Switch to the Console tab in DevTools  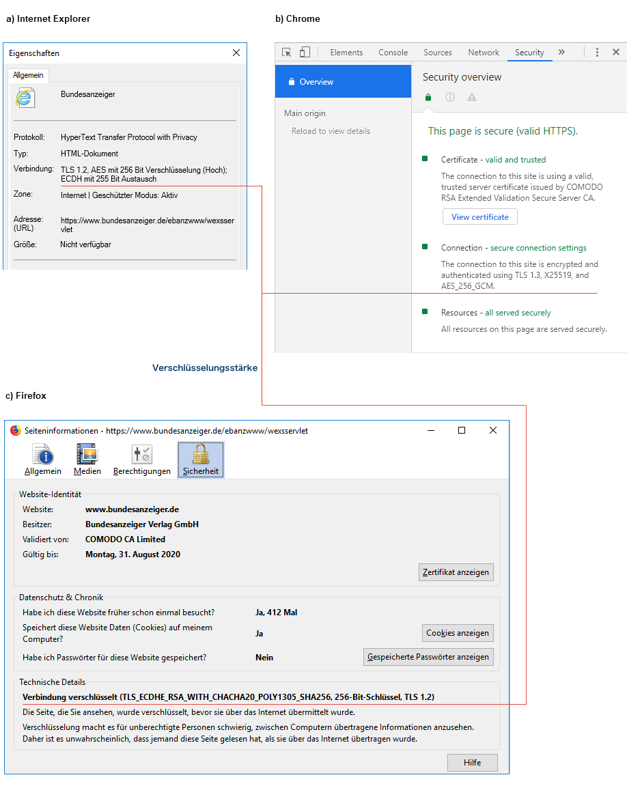[x=393, y=53]
